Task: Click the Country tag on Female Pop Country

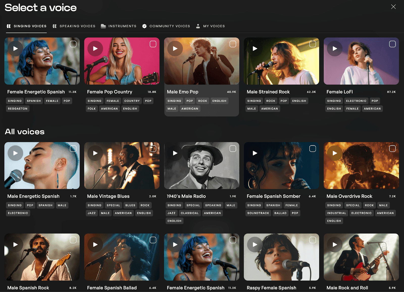Action: tap(132, 101)
